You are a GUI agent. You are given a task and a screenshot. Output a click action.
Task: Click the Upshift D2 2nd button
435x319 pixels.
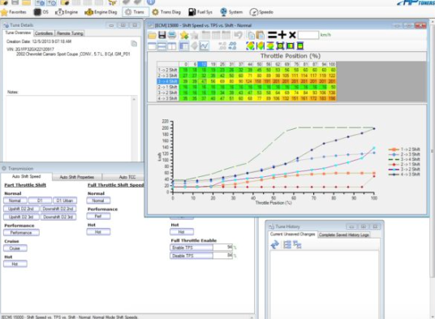[21, 209]
